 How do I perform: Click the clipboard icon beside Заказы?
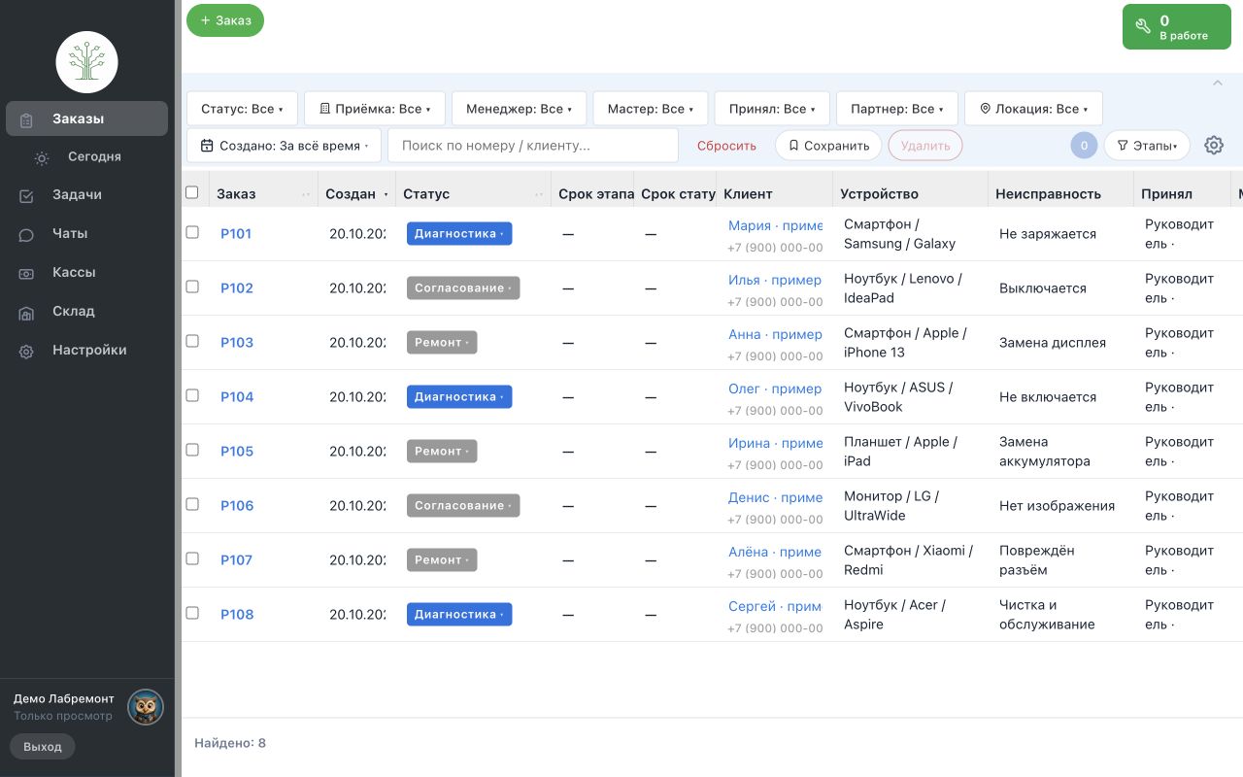click(x=26, y=119)
